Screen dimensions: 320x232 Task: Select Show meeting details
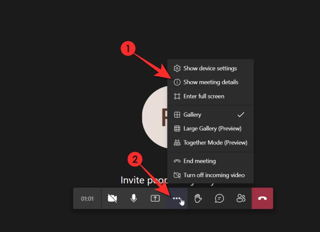[210, 82]
